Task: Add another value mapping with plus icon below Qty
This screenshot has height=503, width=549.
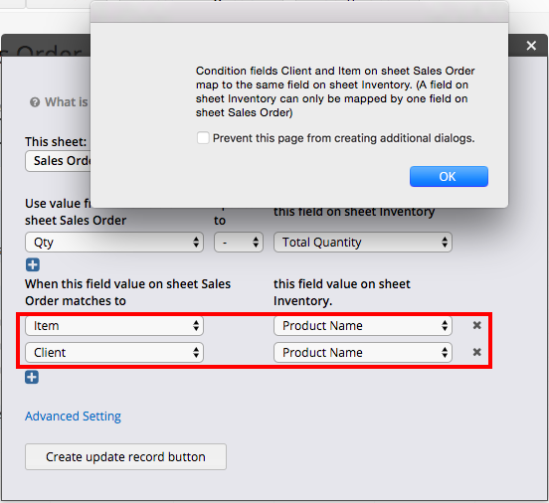Action: tap(33, 264)
